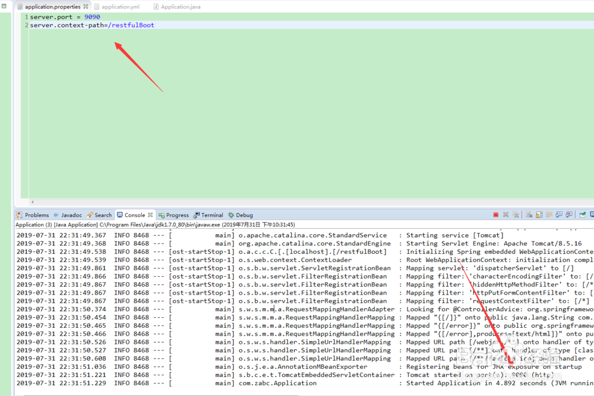Close the Console view tab
Screen dimensions: 594x396
(150, 215)
